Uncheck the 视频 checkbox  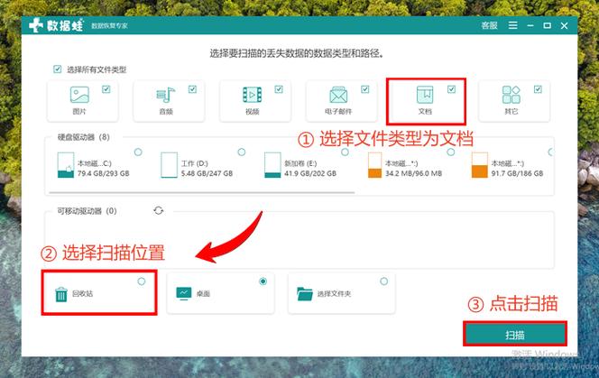point(279,89)
